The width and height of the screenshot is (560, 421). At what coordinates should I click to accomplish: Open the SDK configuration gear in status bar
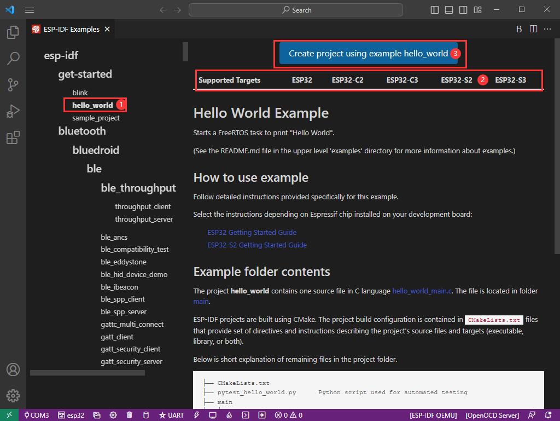coord(113,415)
